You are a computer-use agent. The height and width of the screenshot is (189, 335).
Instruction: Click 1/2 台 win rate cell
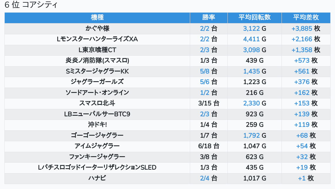pos(209,93)
